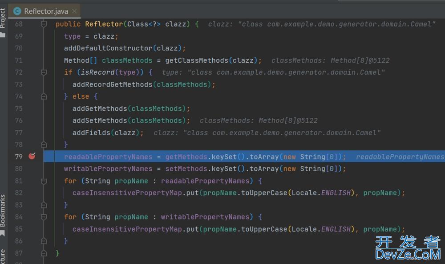Screen dimensions: 445x264
Task: Close the Reflector.java tab
Action: [74, 11]
